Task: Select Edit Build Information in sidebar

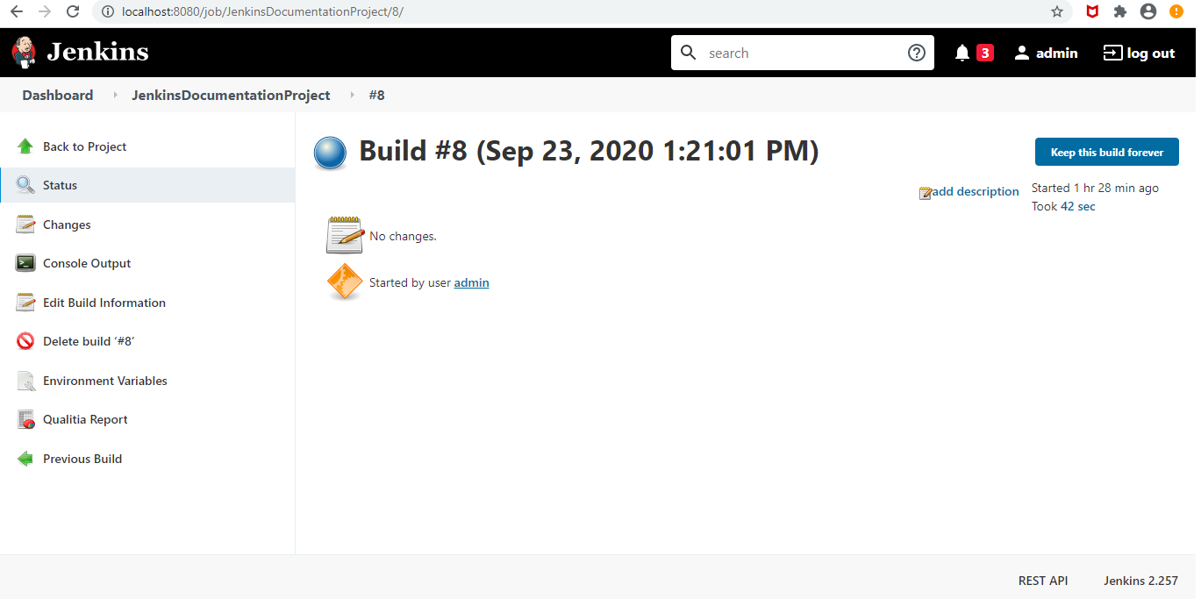Action: [104, 303]
